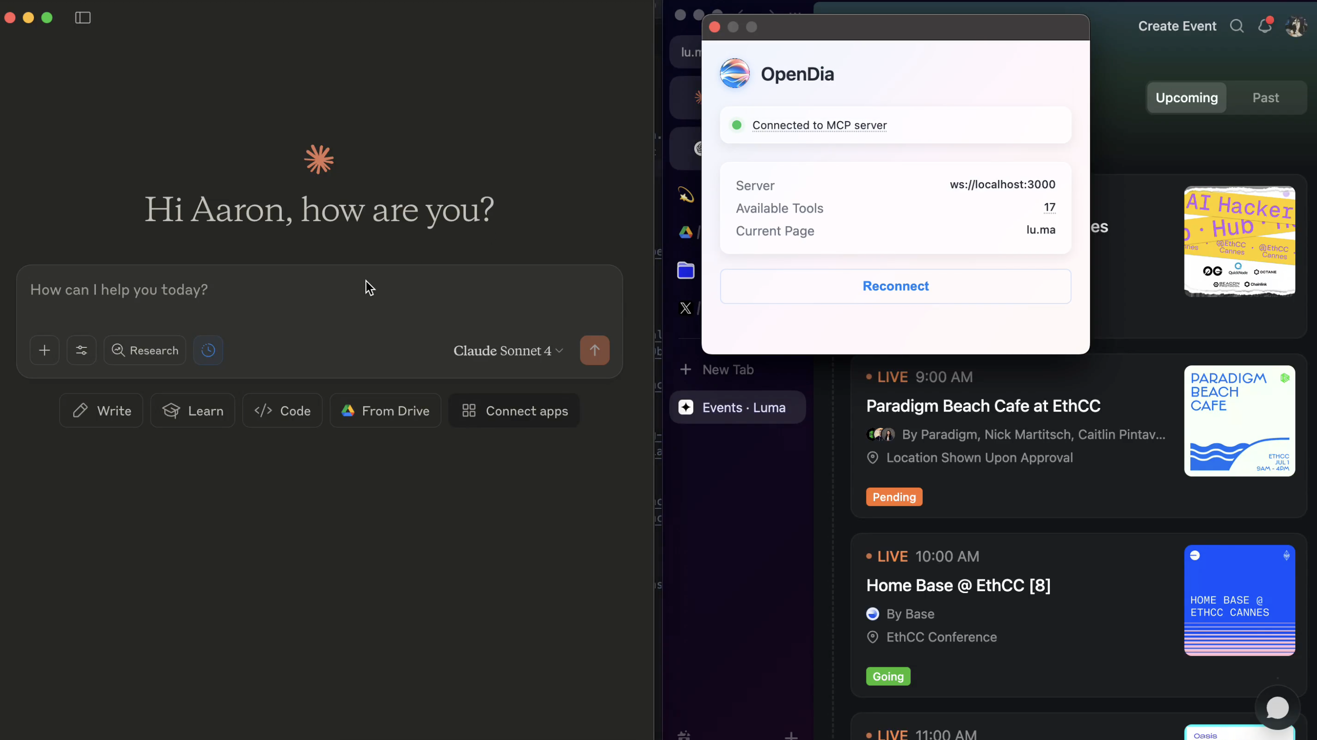
Task: Click the plus icon beside New Tab
Action: (x=686, y=370)
